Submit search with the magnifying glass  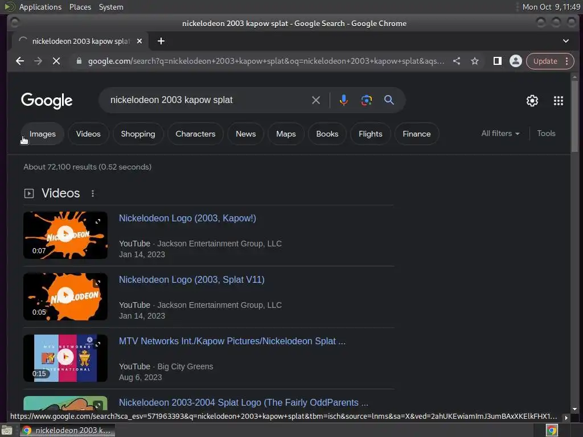click(x=389, y=100)
